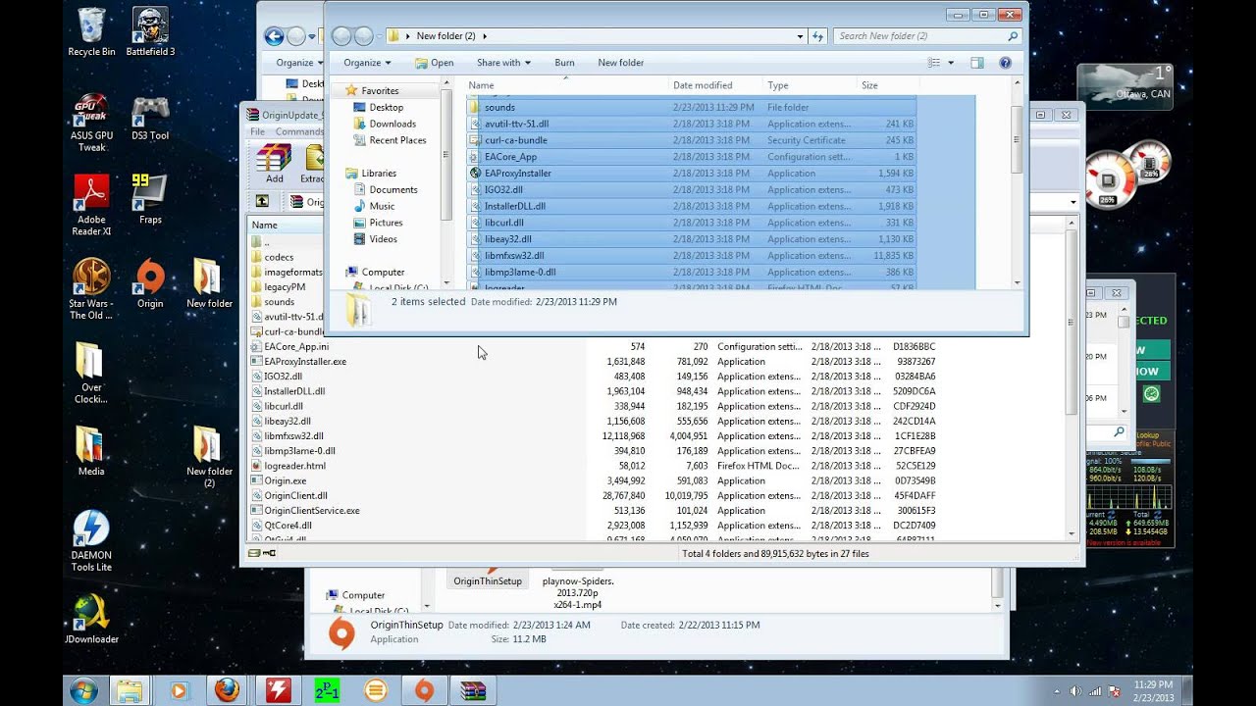1256x706 pixels.
Task: Click WinRAR up-one-level arrow icon
Action: tap(262, 201)
